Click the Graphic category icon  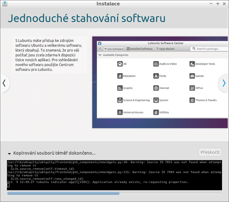tap(120, 88)
